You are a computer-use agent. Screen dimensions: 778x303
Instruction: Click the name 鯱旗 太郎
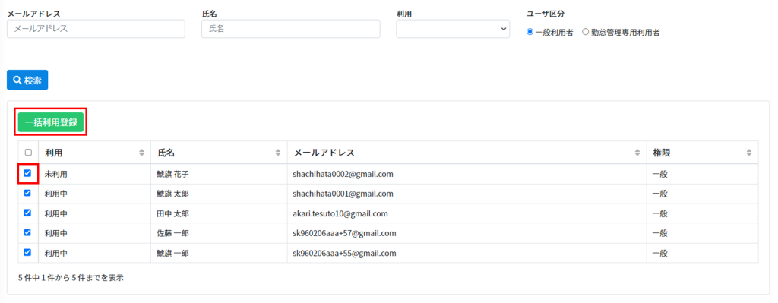(x=172, y=194)
